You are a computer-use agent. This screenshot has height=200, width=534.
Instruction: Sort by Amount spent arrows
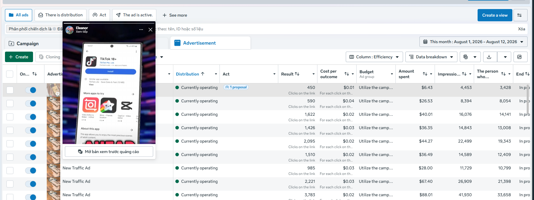425,74
